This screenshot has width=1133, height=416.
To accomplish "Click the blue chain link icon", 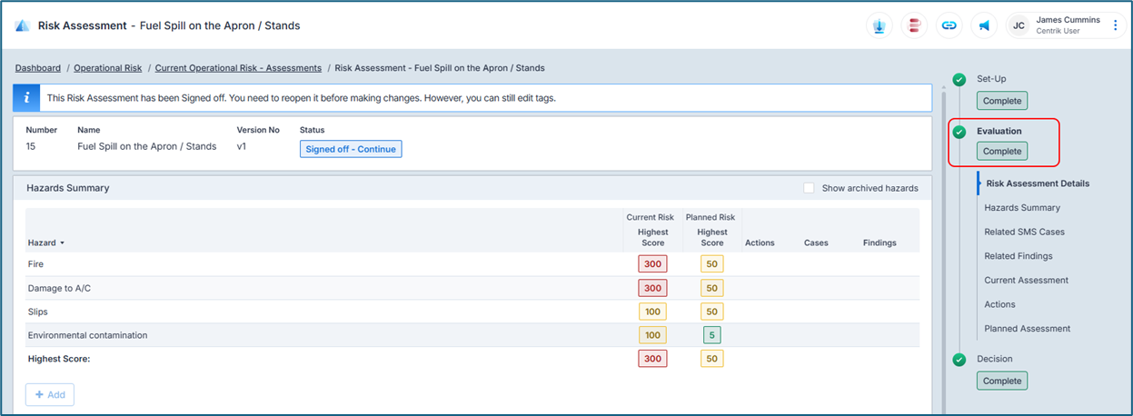I will point(949,26).
